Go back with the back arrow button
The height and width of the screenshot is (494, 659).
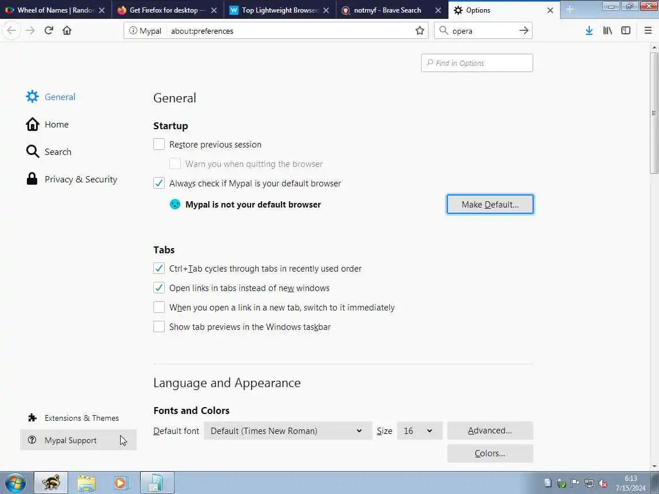11,31
